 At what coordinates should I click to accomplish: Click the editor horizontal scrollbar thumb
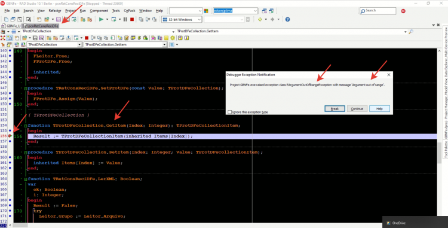tap(20, 226)
